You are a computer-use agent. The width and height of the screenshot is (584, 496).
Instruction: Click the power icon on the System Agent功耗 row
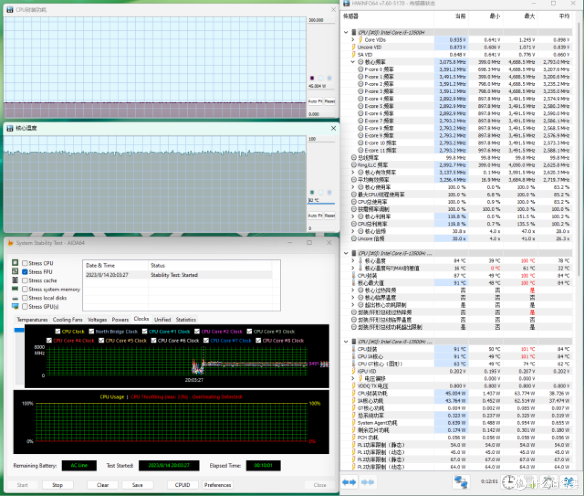point(354,423)
